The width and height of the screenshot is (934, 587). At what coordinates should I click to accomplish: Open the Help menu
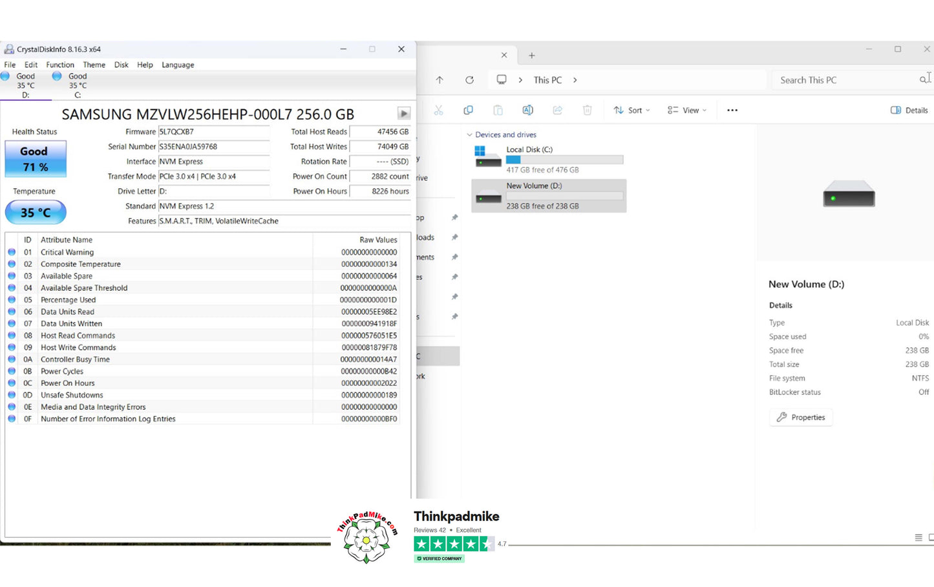point(145,65)
